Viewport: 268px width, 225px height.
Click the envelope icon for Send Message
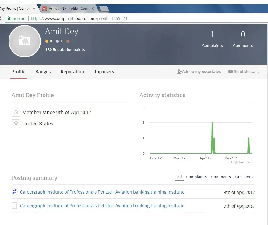231,72
